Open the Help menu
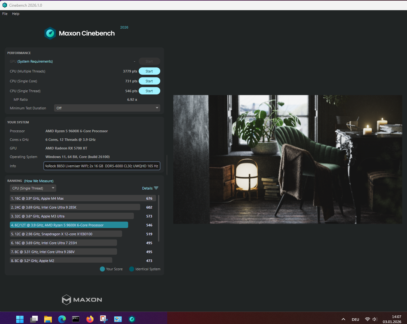Image resolution: width=407 pixels, height=324 pixels. 16,14
